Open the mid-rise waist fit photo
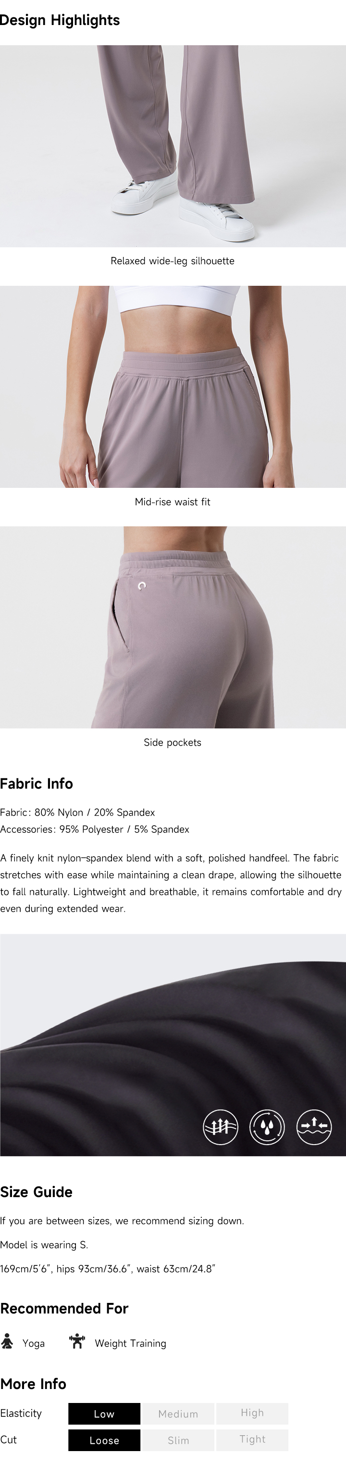Viewport: 346px width, 1466px height. (x=173, y=386)
